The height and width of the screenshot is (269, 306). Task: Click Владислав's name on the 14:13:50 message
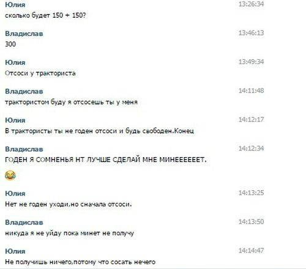point(24,222)
